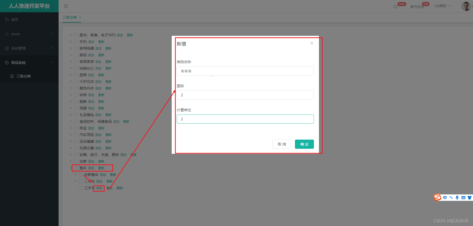
Task: Click the 服饰内衣 category label
Action: [87, 88]
